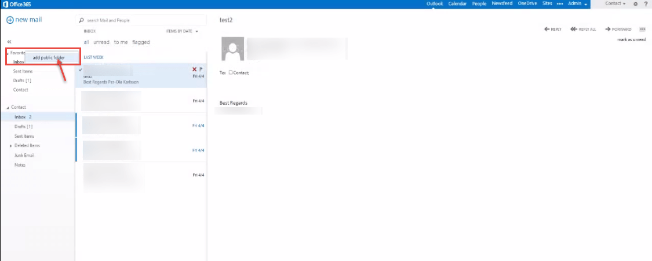Open help question mark
652x261 pixels.
646,3
